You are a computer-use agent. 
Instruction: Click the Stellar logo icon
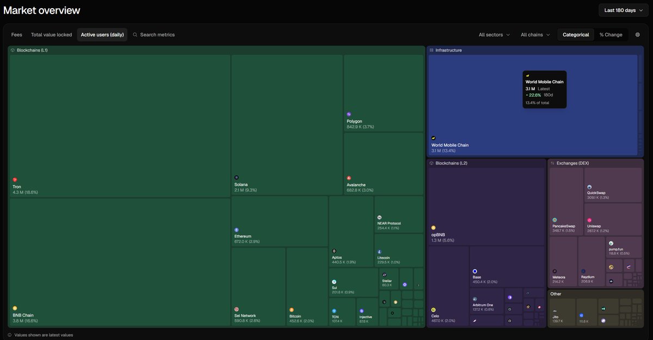tap(384, 275)
